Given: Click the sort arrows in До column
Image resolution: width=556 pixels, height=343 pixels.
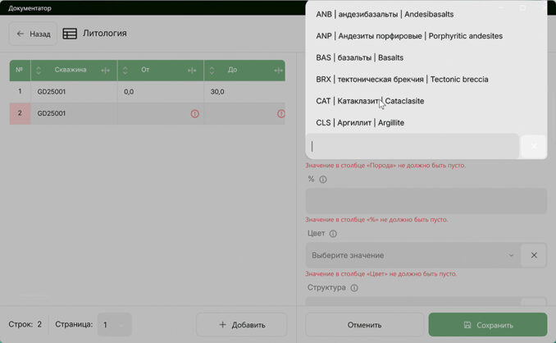Looking at the screenshot, I should [x=212, y=71].
